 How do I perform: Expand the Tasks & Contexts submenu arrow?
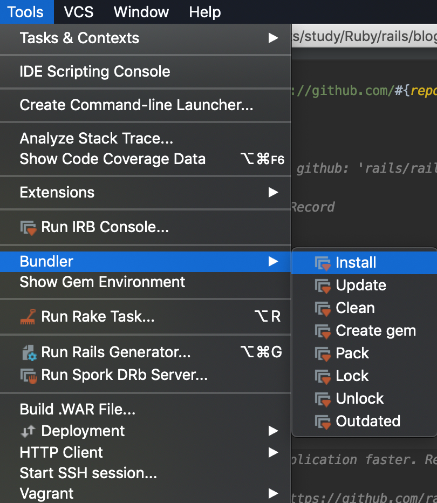click(274, 38)
